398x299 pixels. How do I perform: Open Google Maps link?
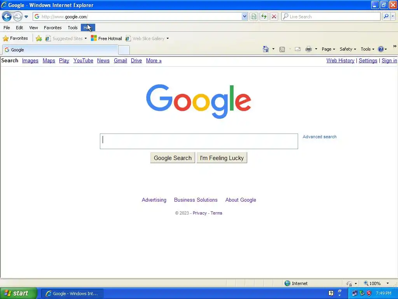click(x=49, y=60)
